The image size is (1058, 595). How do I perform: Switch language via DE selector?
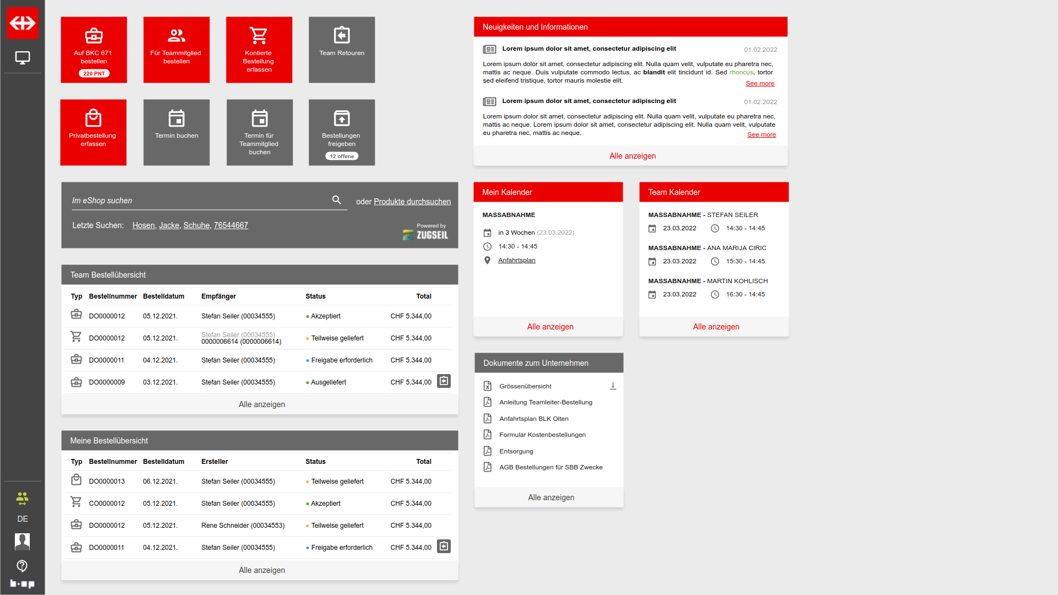[x=22, y=519]
